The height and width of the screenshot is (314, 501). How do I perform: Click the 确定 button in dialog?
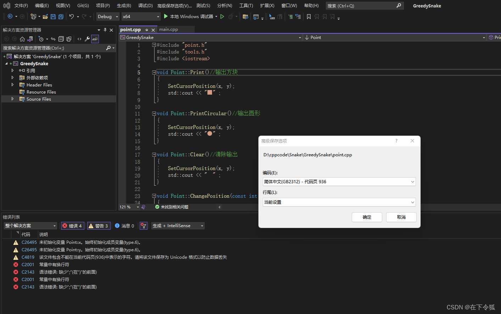coord(367,217)
